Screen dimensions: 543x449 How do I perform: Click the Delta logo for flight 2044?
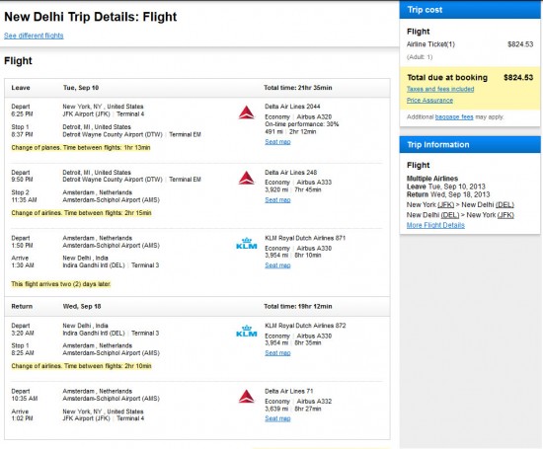coord(246,112)
